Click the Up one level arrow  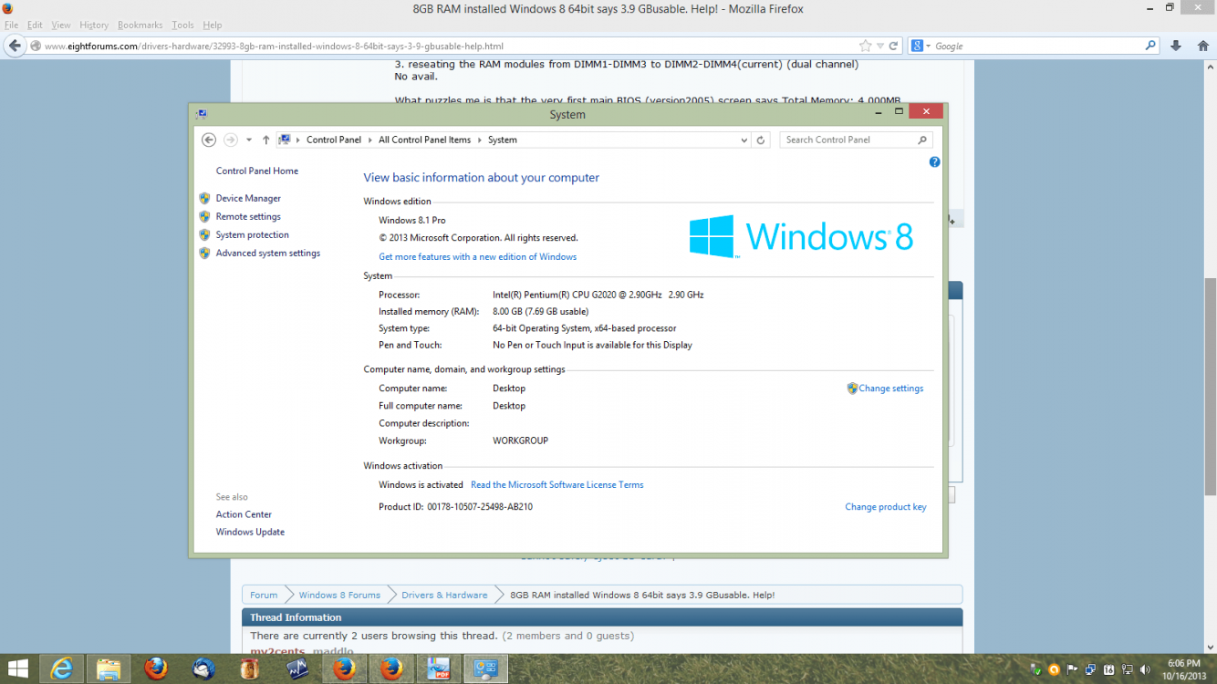(x=265, y=140)
